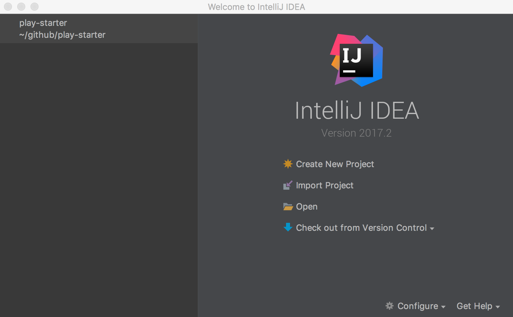
Task: Open an existing project via Open
Action: (307, 207)
